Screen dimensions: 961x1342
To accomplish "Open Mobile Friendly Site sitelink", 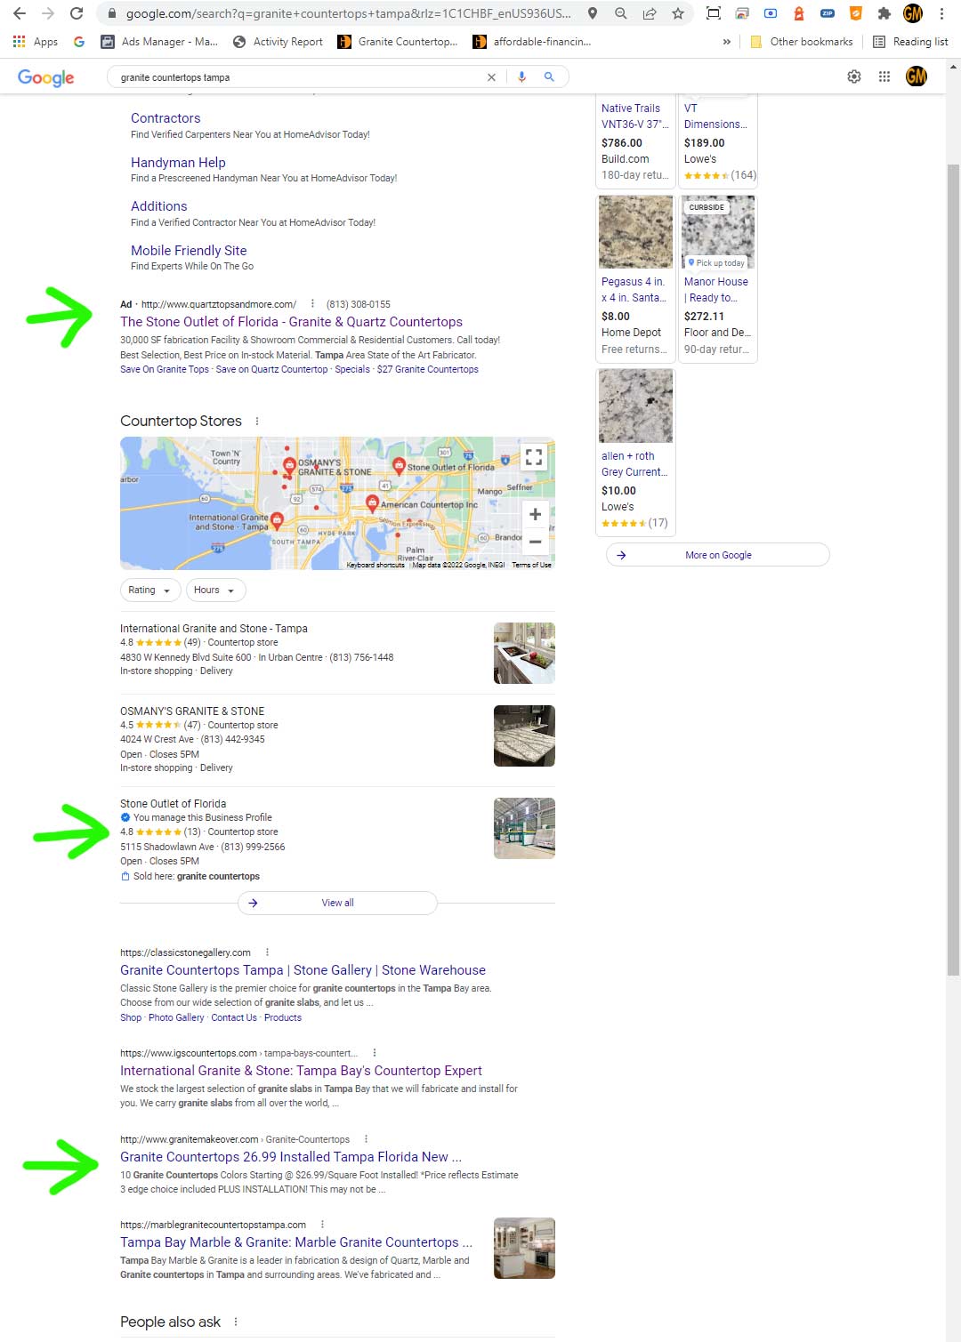I will click(189, 251).
